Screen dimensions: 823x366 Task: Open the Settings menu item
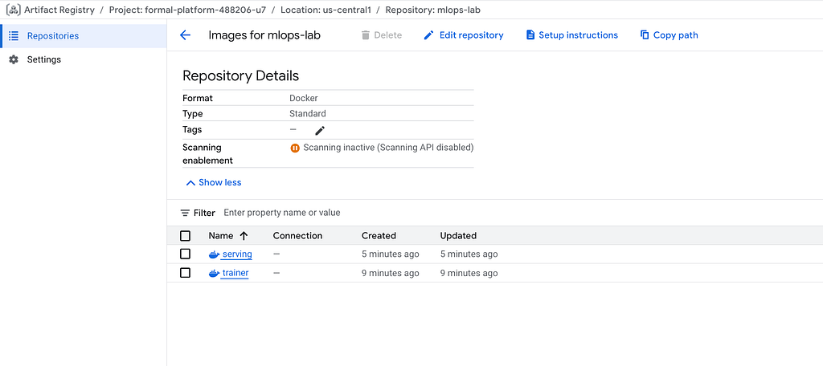point(84,59)
